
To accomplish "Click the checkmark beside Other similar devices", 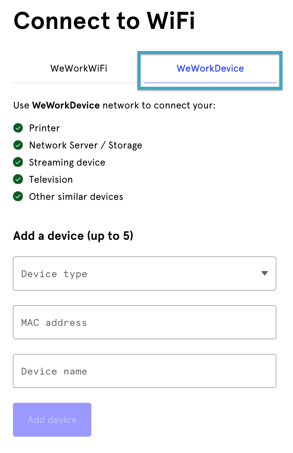I will [x=18, y=196].
